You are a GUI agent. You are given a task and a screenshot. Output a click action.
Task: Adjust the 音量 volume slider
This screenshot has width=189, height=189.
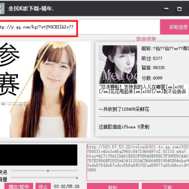click(x=44, y=178)
